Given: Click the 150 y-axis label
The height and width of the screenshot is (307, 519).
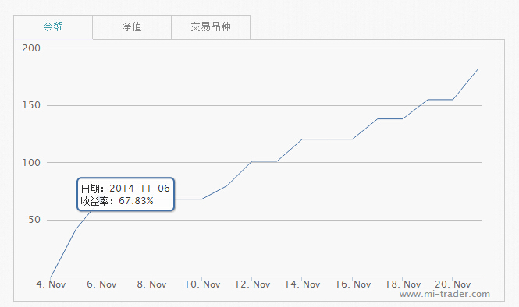Looking at the screenshot, I should click(x=31, y=105).
